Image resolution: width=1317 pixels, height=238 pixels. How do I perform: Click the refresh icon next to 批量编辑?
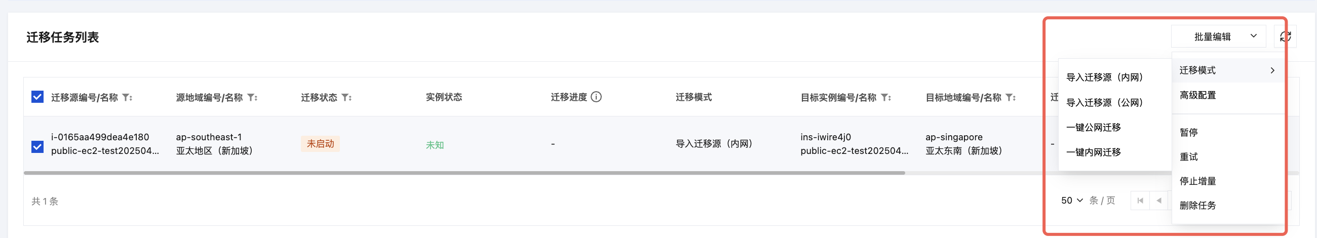[x=1285, y=37]
